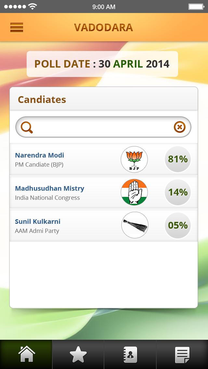Click the VADODARA title header
Image resolution: width=208 pixels, height=369 pixels.
[103, 27]
